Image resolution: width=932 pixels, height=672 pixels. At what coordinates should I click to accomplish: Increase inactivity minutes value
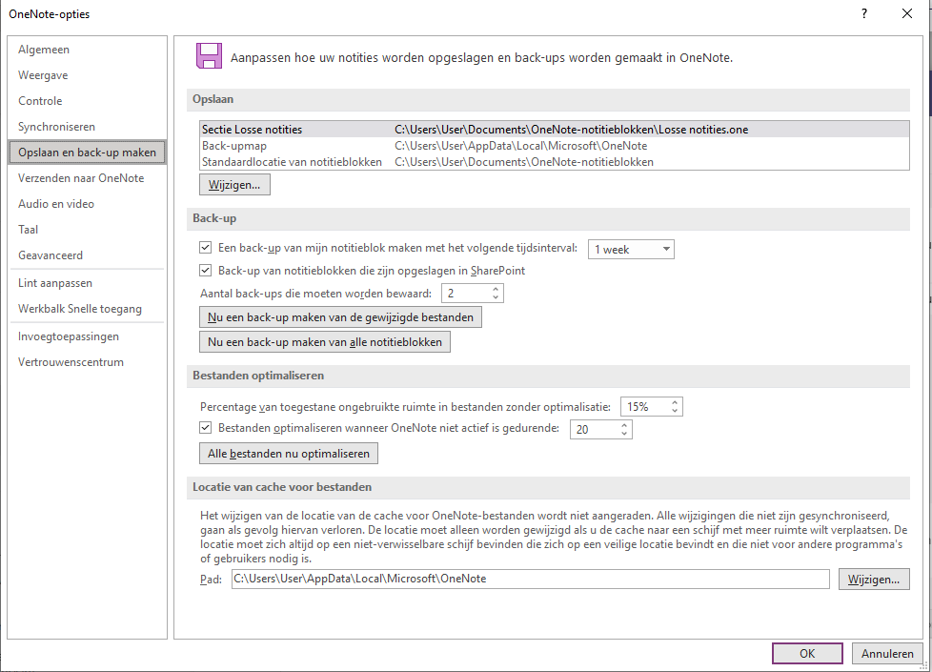(x=624, y=425)
